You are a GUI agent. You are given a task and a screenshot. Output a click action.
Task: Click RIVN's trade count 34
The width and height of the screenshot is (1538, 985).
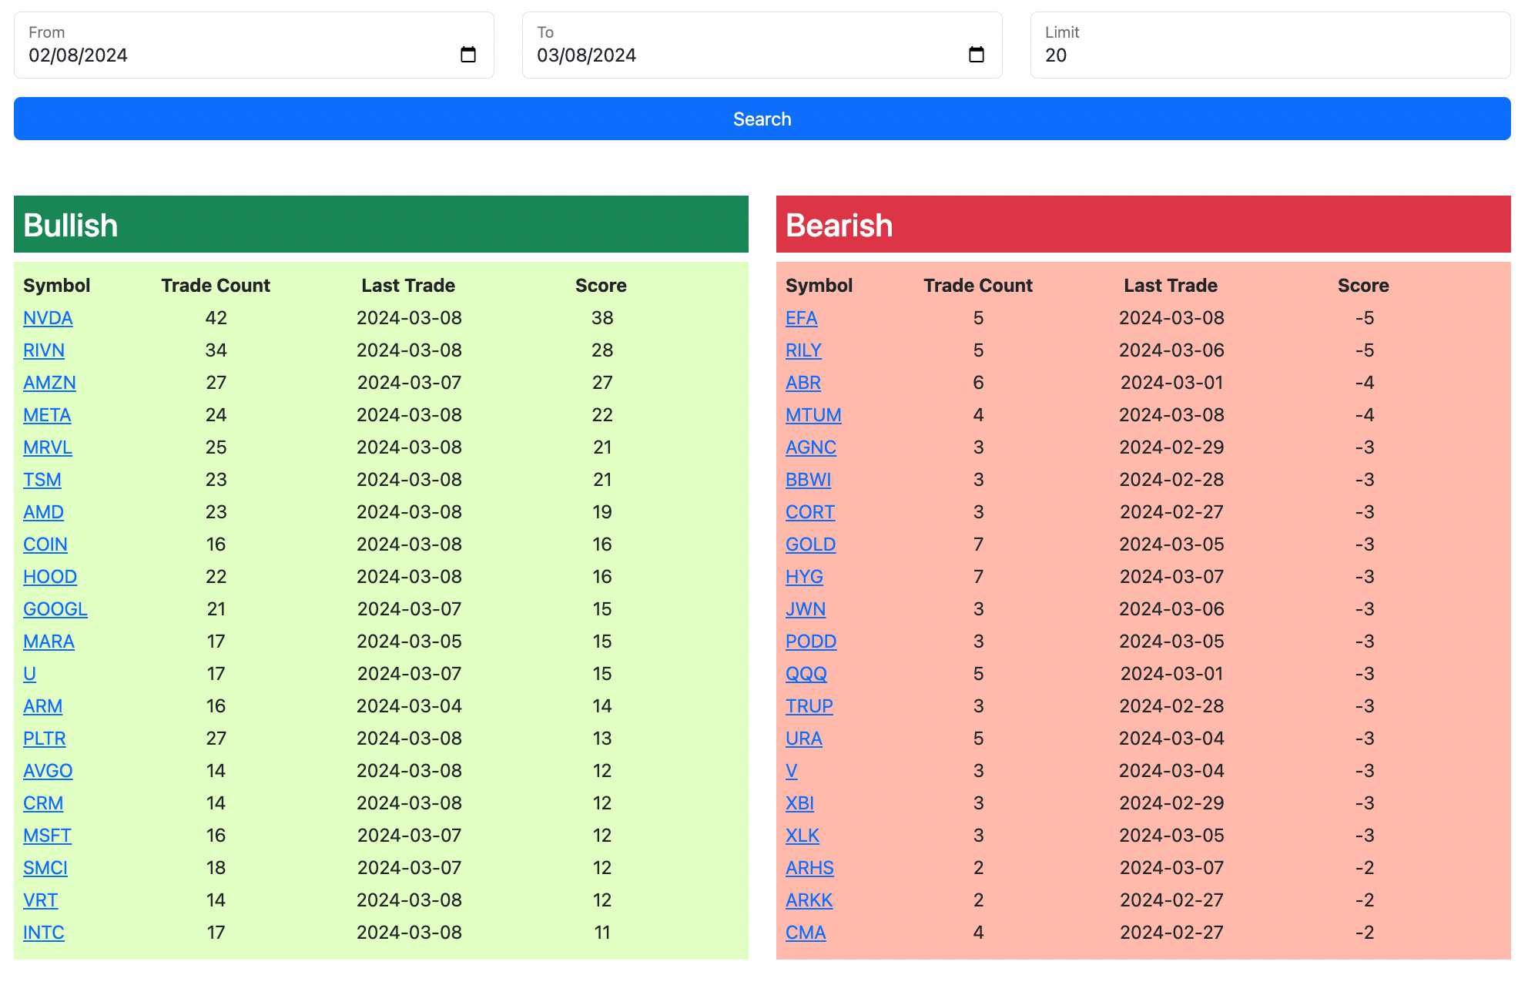216,350
